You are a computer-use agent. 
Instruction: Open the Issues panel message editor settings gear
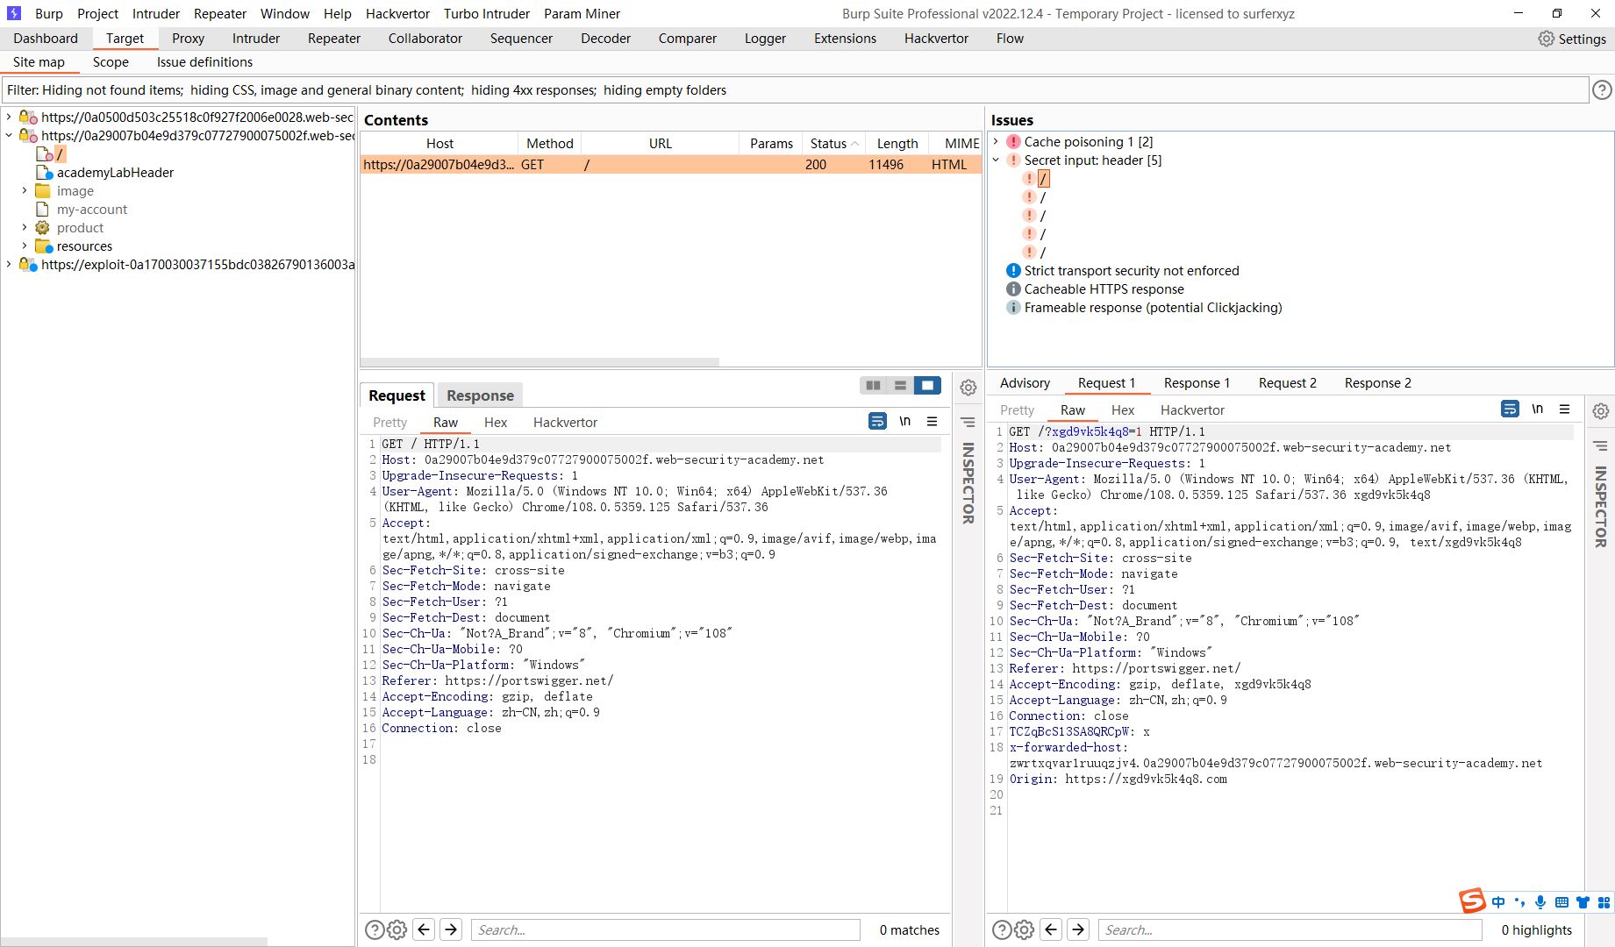coord(1601,410)
